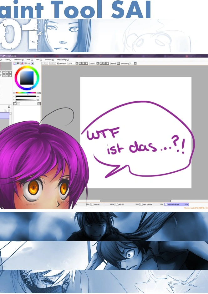Screen dimensions: 208x294
Task: Toggle the HSV slider panel icon
Action: point(22,63)
